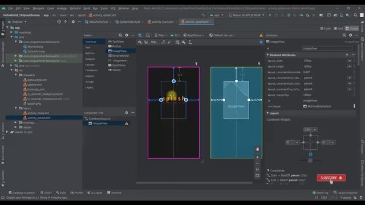Search attributes with the magnifier icon
The height and width of the screenshot is (205, 365).
(344, 35)
